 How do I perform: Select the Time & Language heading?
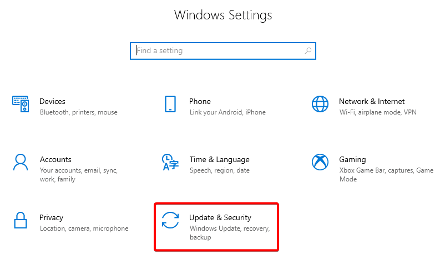(219, 160)
